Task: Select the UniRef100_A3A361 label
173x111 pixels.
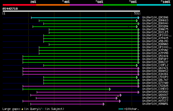Action: coord(155,74)
